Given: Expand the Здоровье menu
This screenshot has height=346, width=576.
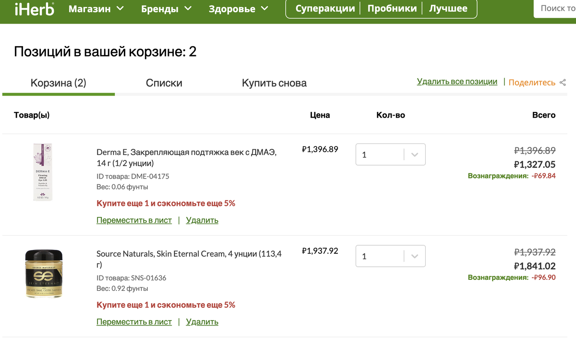Looking at the screenshot, I should (239, 9).
